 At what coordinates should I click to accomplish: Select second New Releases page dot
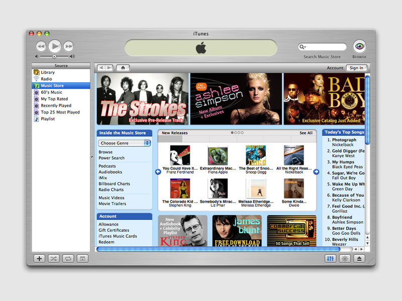[x=236, y=132]
